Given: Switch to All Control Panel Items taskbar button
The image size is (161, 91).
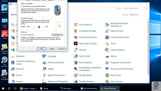Looking at the screenshot, I should [x=89, y=88].
